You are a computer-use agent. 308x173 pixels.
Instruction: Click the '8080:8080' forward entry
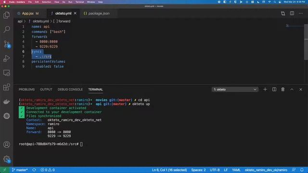click(x=49, y=42)
